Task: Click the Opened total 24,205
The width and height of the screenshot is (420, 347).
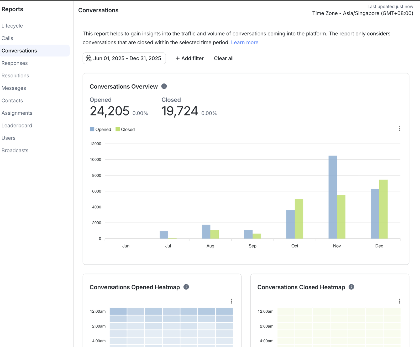Action: click(109, 111)
